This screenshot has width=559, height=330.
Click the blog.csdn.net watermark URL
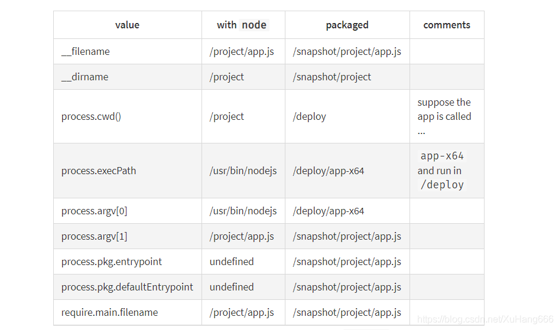(x=485, y=319)
